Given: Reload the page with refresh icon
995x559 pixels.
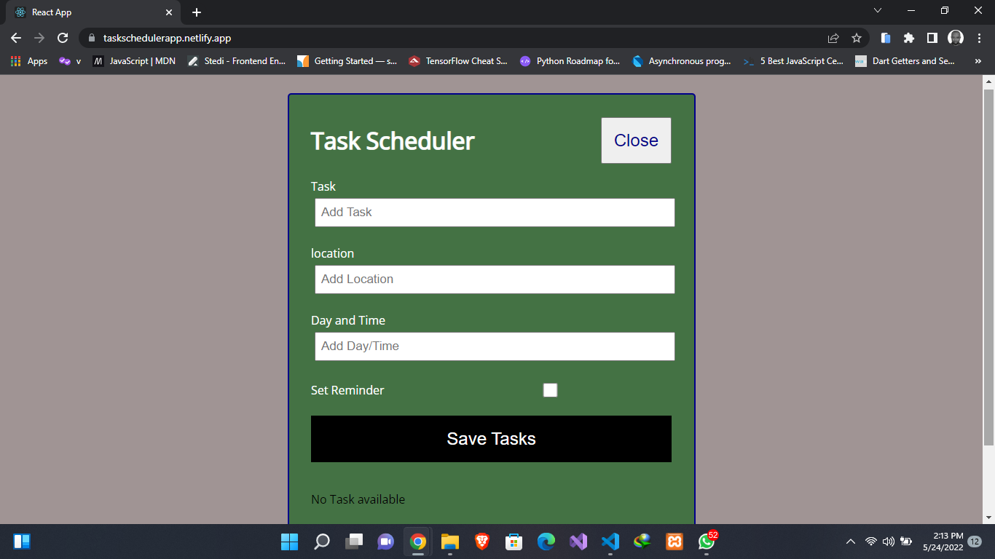Looking at the screenshot, I should tap(63, 38).
